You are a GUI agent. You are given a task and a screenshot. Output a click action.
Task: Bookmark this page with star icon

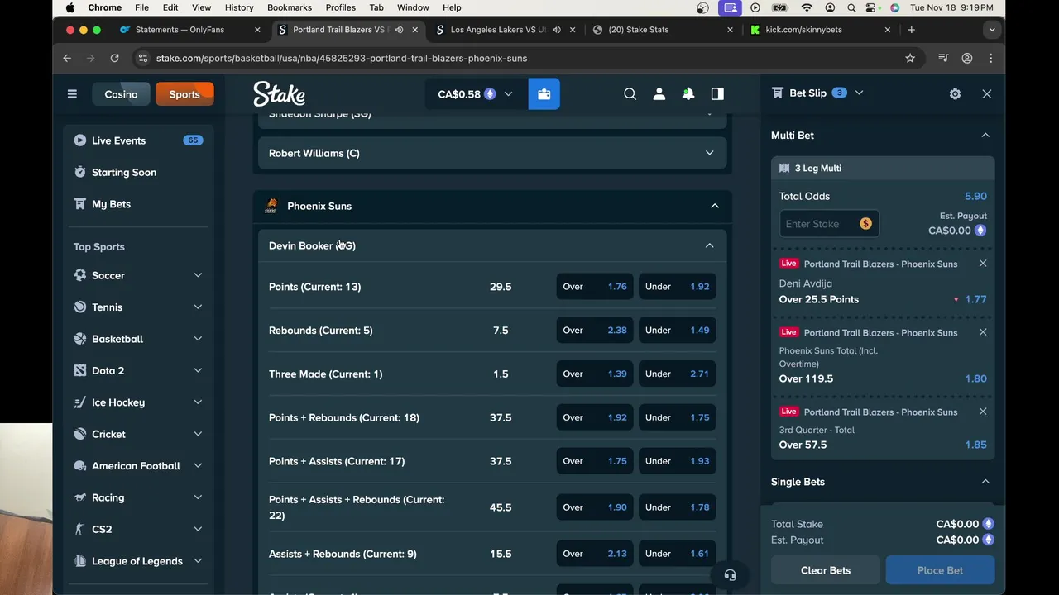[910, 59]
